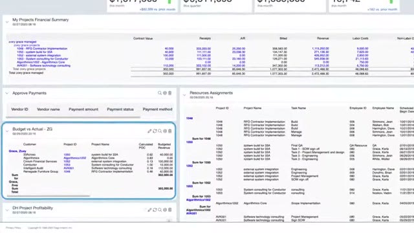Click the Labor Costs column header
414x233 pixels.
(360, 39)
